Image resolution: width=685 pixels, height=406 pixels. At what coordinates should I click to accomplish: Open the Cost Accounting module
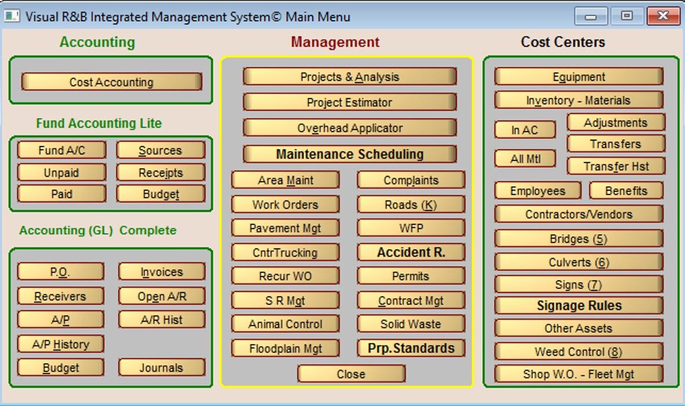(x=111, y=82)
